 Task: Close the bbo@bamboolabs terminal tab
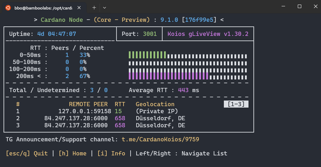pos(79,8)
